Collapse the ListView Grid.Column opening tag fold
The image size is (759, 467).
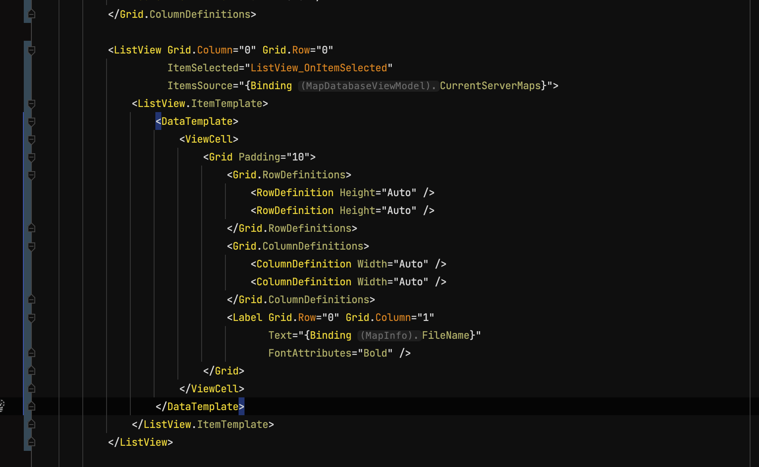(31, 51)
